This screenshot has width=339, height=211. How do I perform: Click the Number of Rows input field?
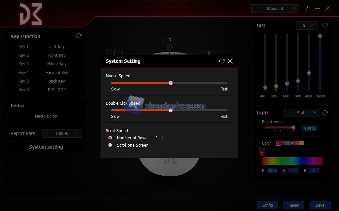point(157,138)
